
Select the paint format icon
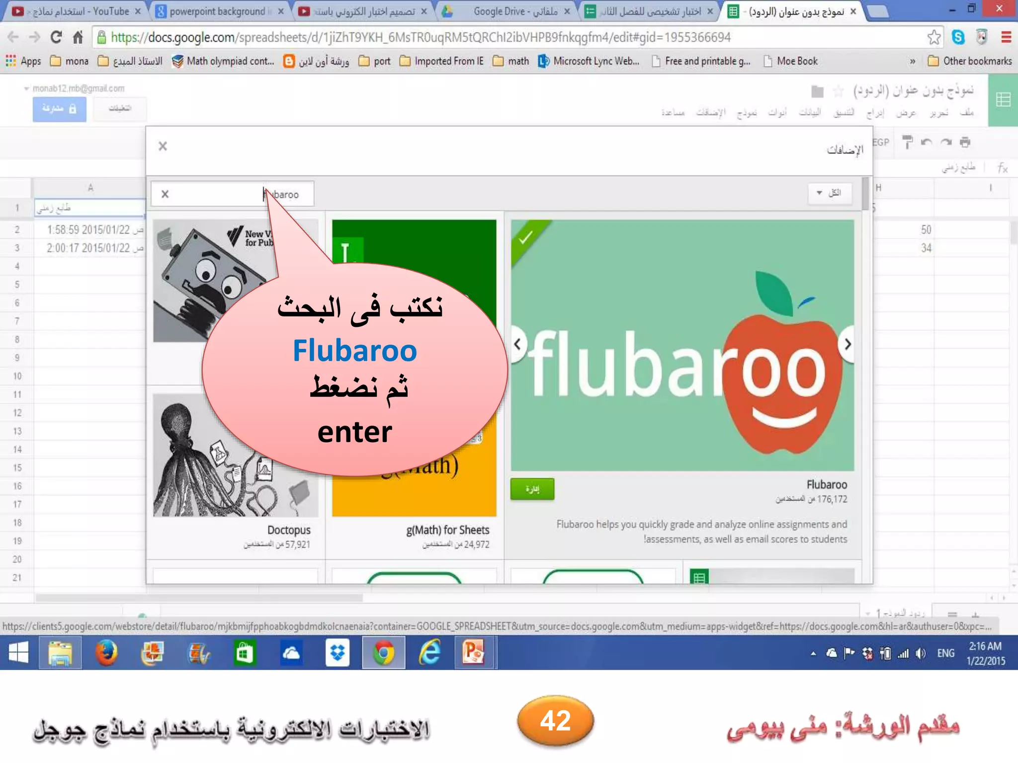(907, 142)
